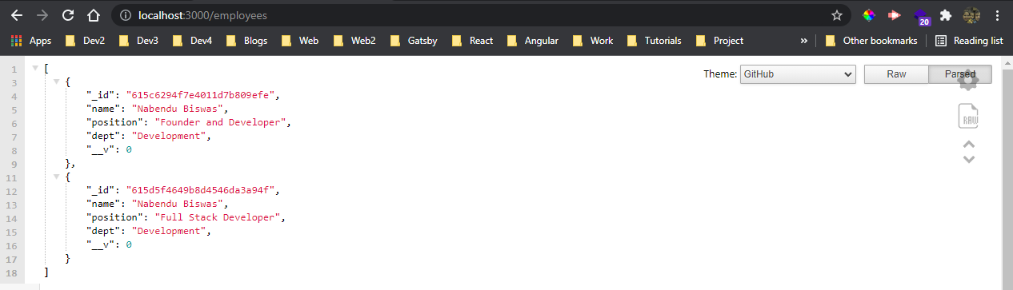The width and height of the screenshot is (1013, 290).
Task: Go forward to the next page
Action: tap(42, 15)
